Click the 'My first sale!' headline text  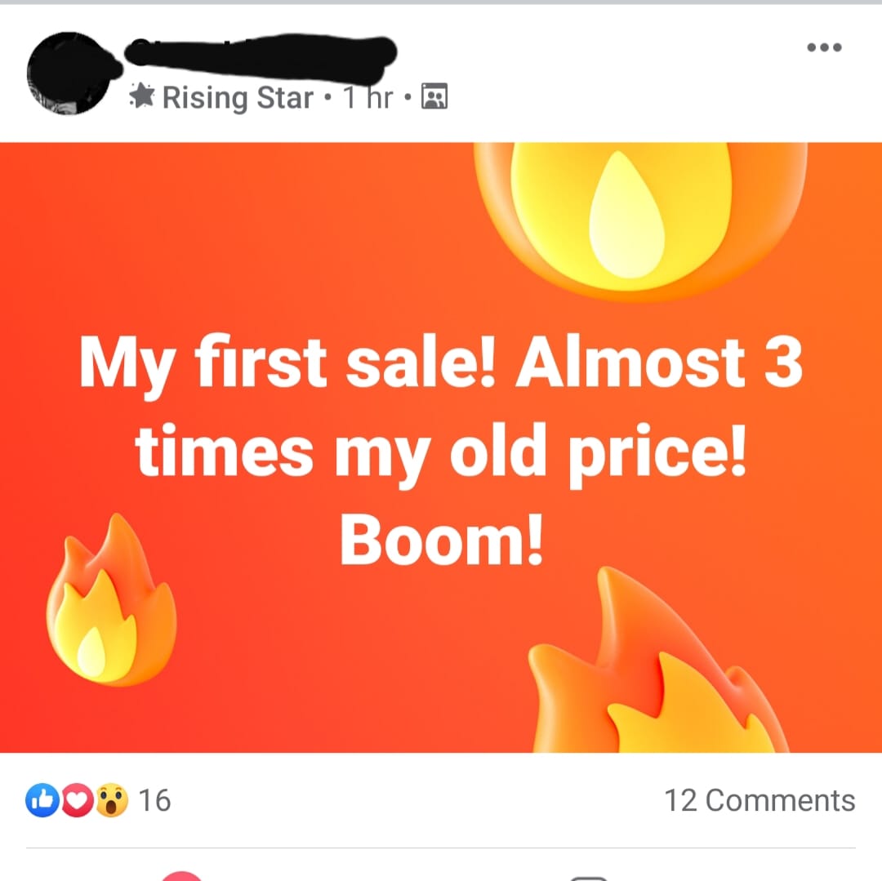(288, 362)
